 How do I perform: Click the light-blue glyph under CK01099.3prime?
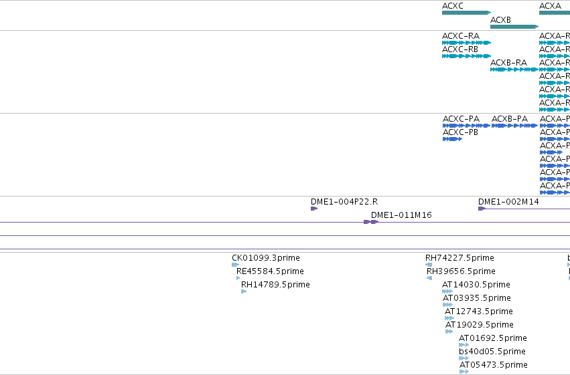tap(236, 265)
